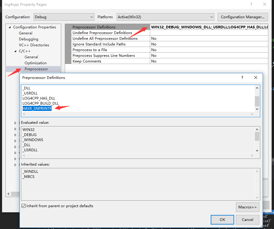The image size is (274, 229).
Task: Close the log4cpp Property Pages window
Action: [265, 4]
